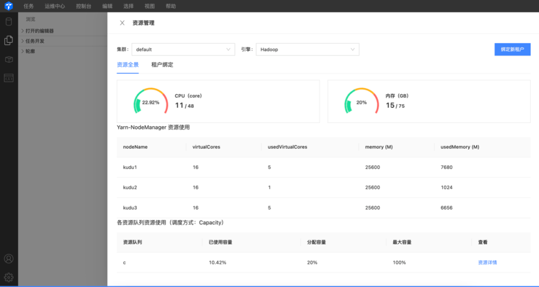
Task: Click the resource queue name c
Action: 124,263
